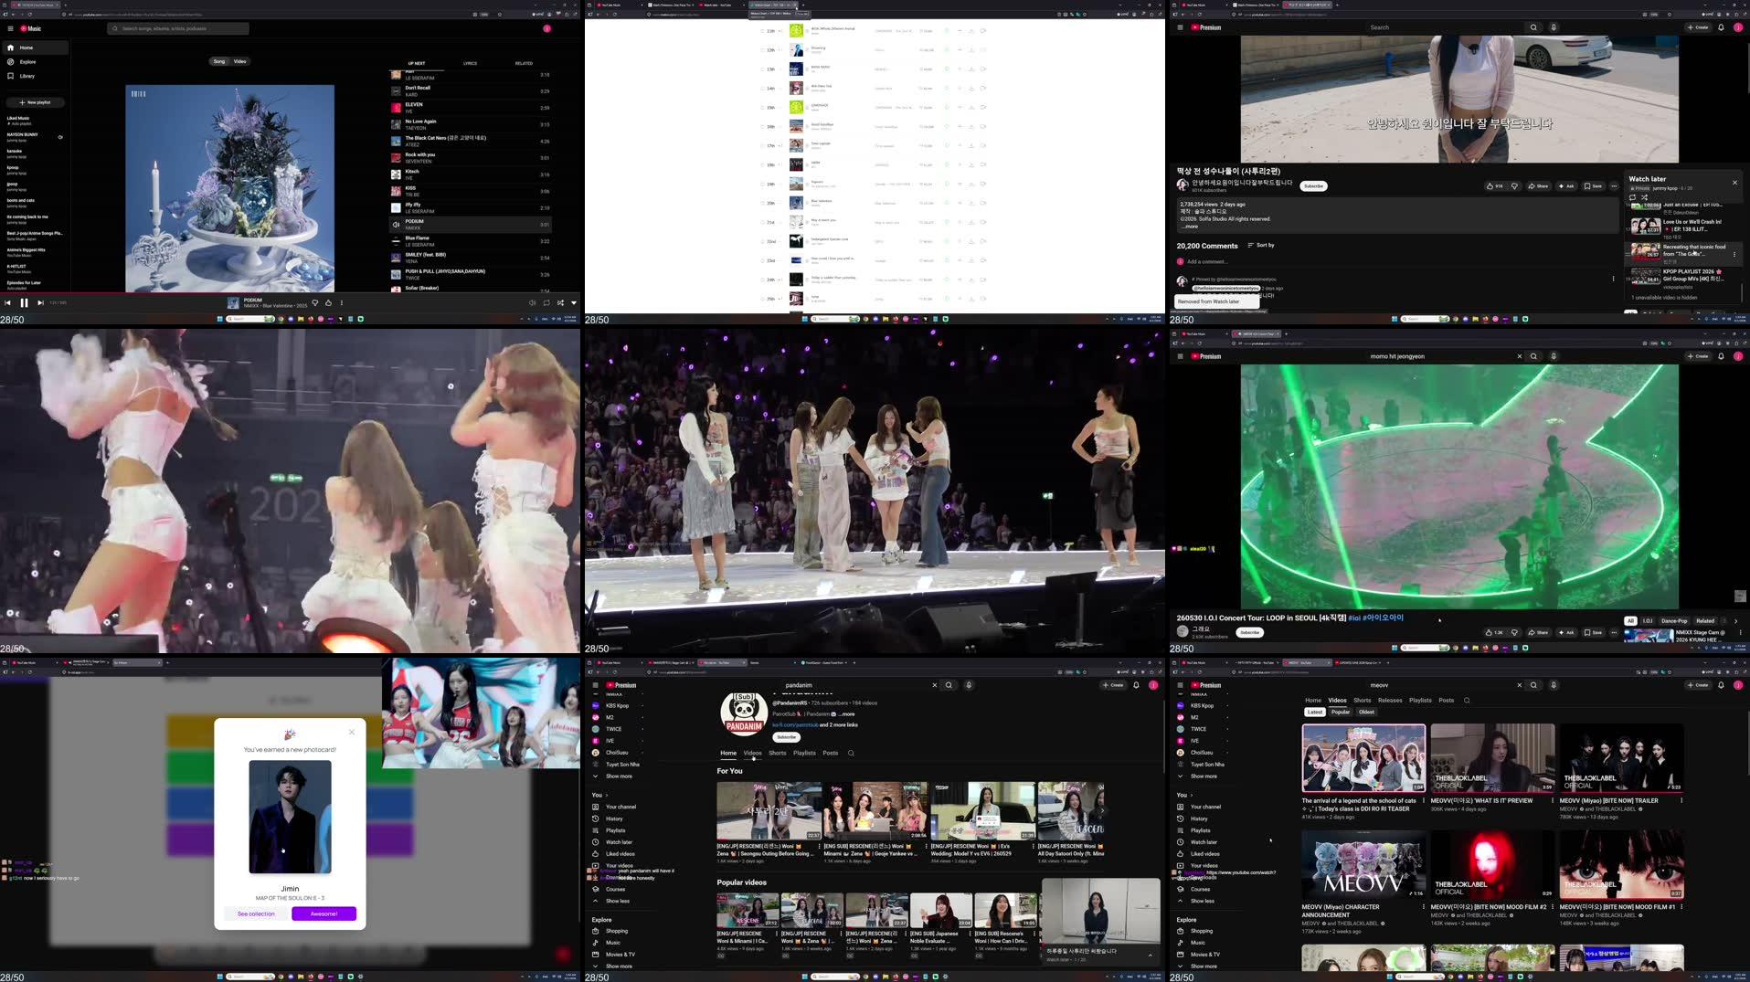Click the search magnifier on the Solfa video page
Screen dimensions: 1750x982
coord(1533,27)
